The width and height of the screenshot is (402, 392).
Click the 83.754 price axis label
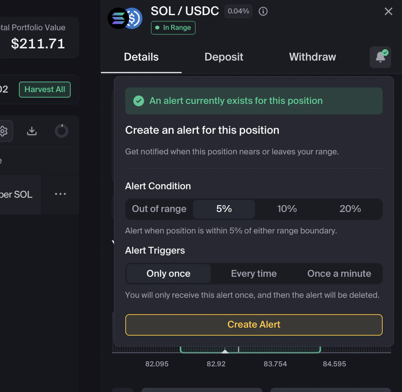275,364
